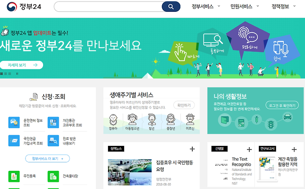Click the green 건축물대장 building icon
The width and height of the screenshot is (305, 189).
coord(53,176)
